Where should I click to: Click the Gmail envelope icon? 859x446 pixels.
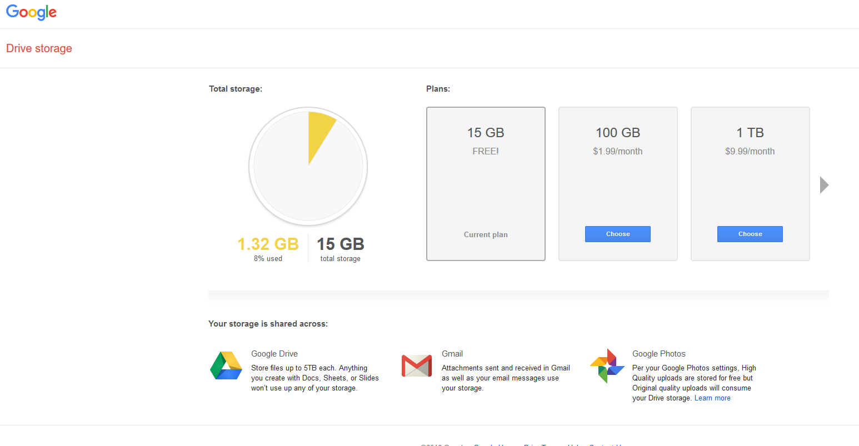pyautogui.click(x=416, y=365)
